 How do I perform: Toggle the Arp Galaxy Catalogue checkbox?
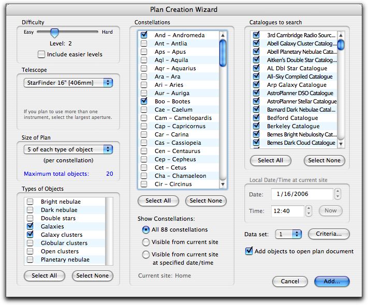click(x=256, y=85)
